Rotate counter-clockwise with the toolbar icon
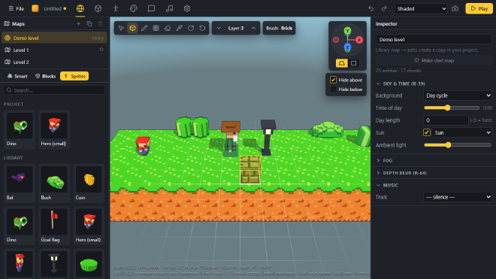Viewport: 496px width, 279px height. [x=202, y=28]
